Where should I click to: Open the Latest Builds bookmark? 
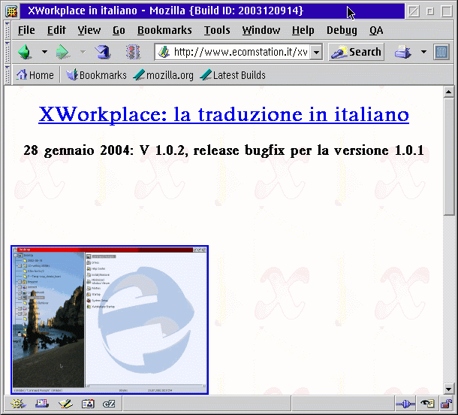[x=233, y=75]
